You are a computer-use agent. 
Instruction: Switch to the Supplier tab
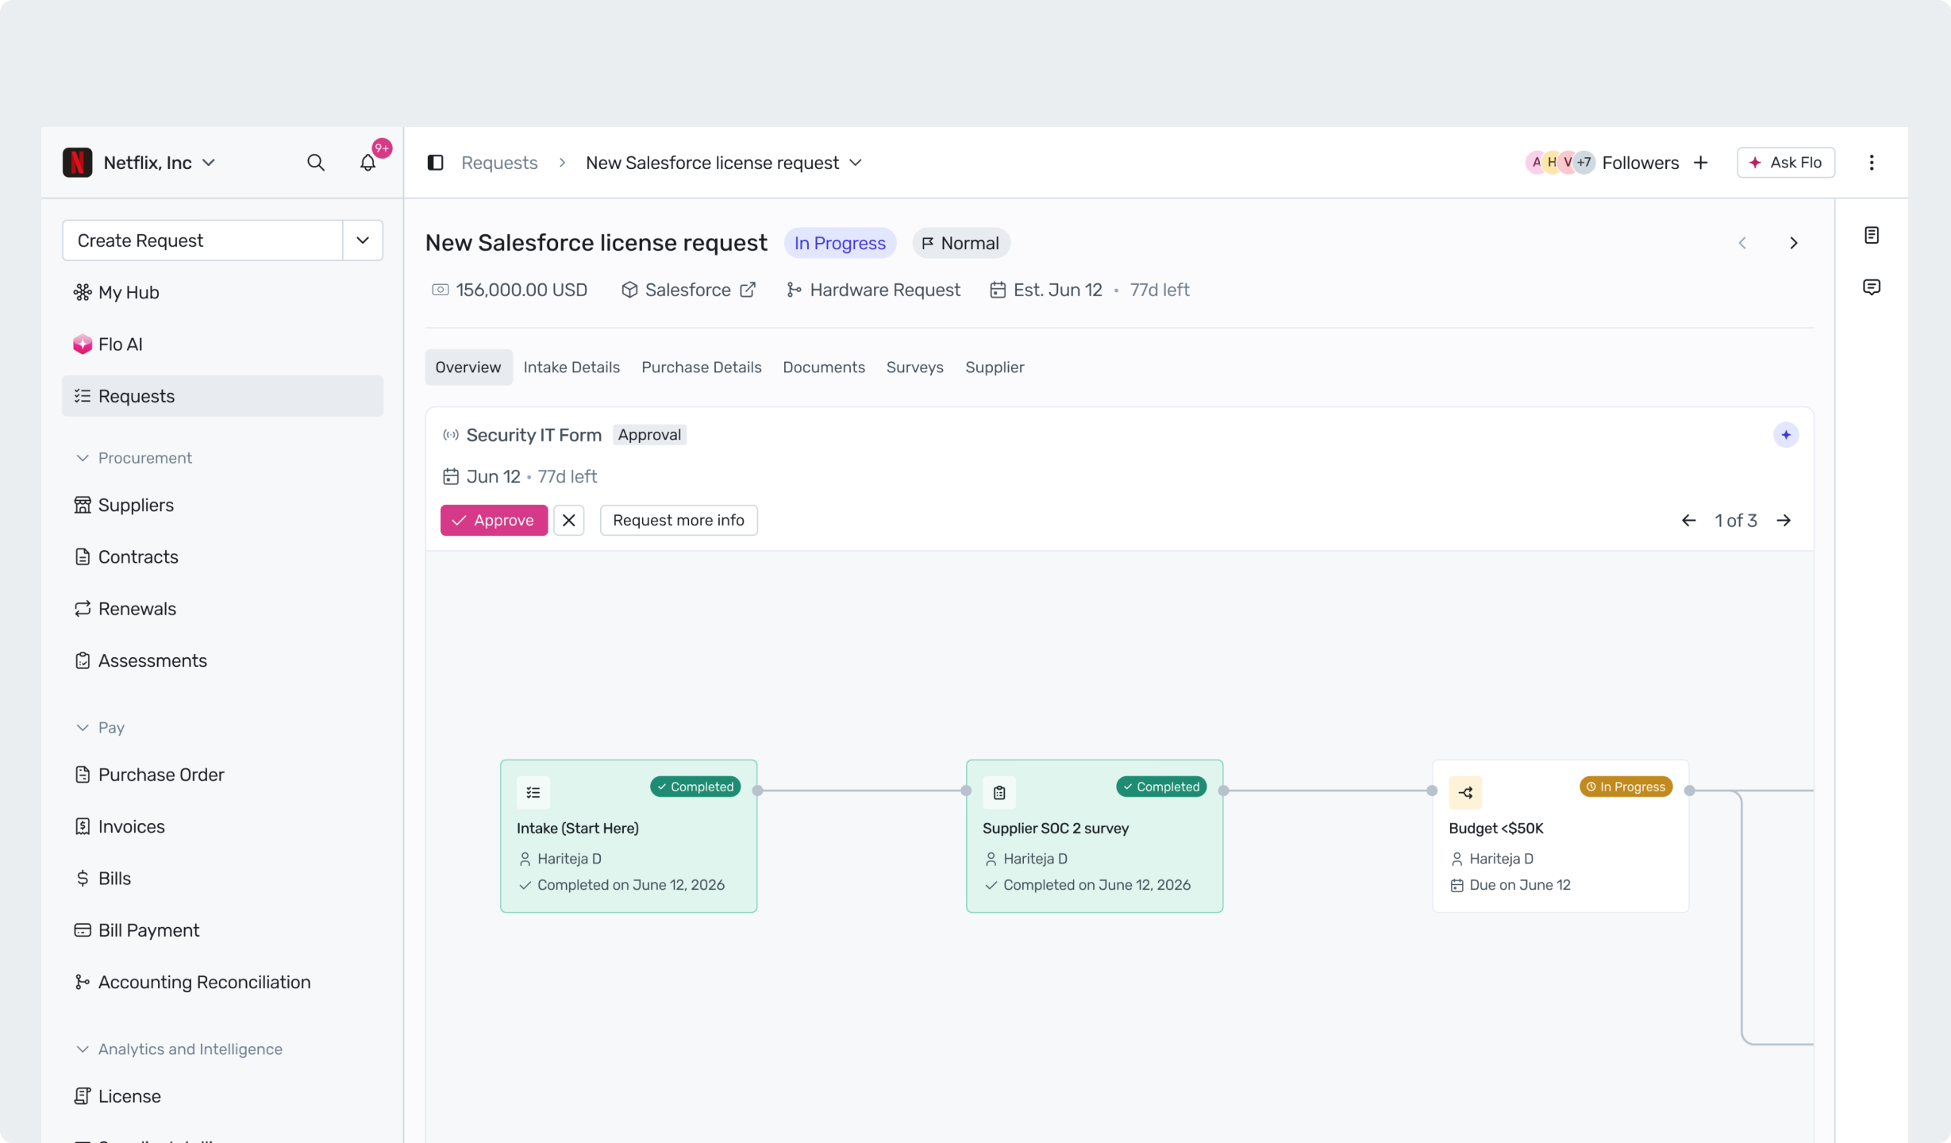pyautogui.click(x=995, y=368)
